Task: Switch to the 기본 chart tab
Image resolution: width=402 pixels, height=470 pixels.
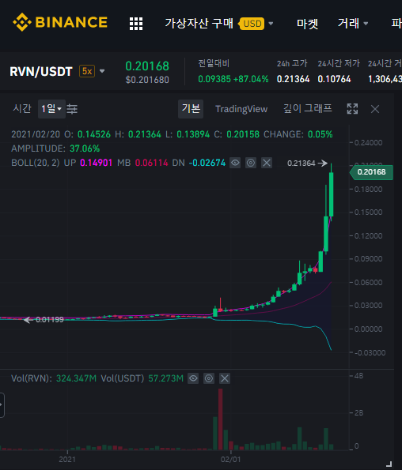Action: click(x=191, y=109)
